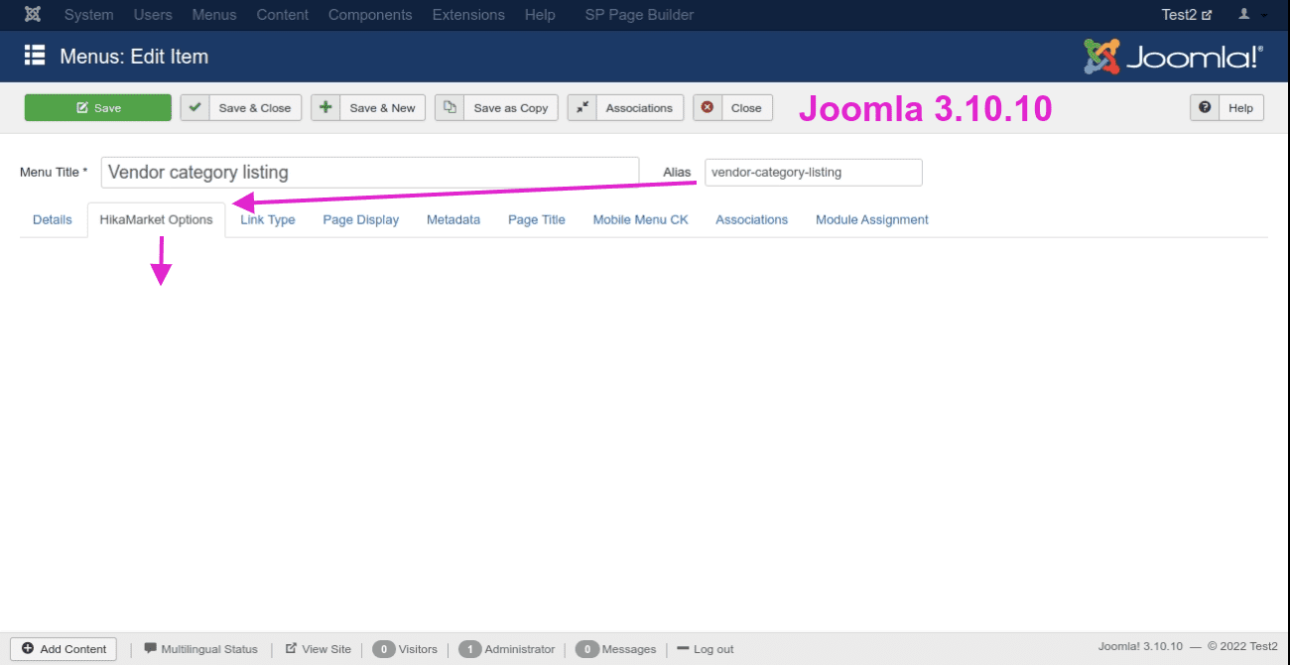Click the question mark Help icon
Viewport: 1290px width, 665px height.
click(1205, 107)
